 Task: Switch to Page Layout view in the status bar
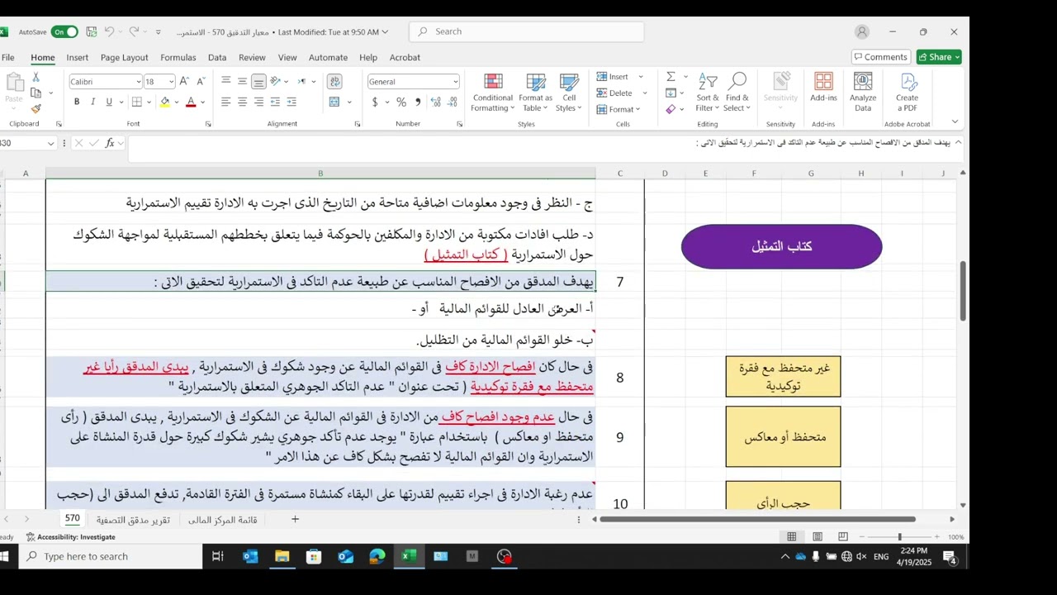(x=818, y=536)
